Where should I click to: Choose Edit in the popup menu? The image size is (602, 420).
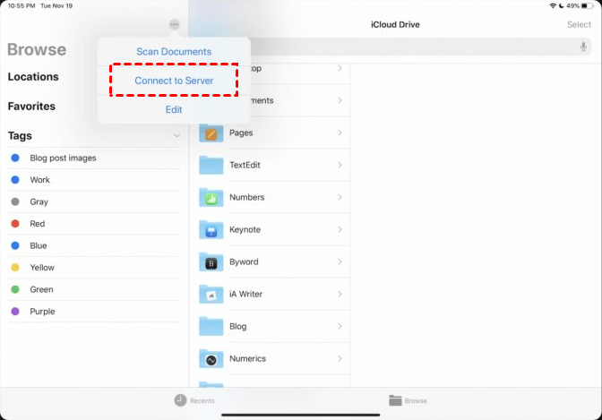(x=174, y=109)
